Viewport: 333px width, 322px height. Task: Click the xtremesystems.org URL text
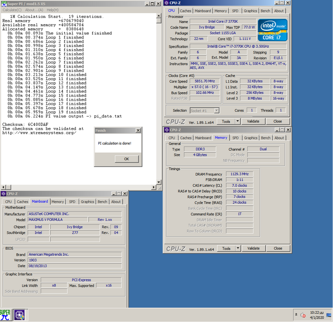click(x=39, y=133)
